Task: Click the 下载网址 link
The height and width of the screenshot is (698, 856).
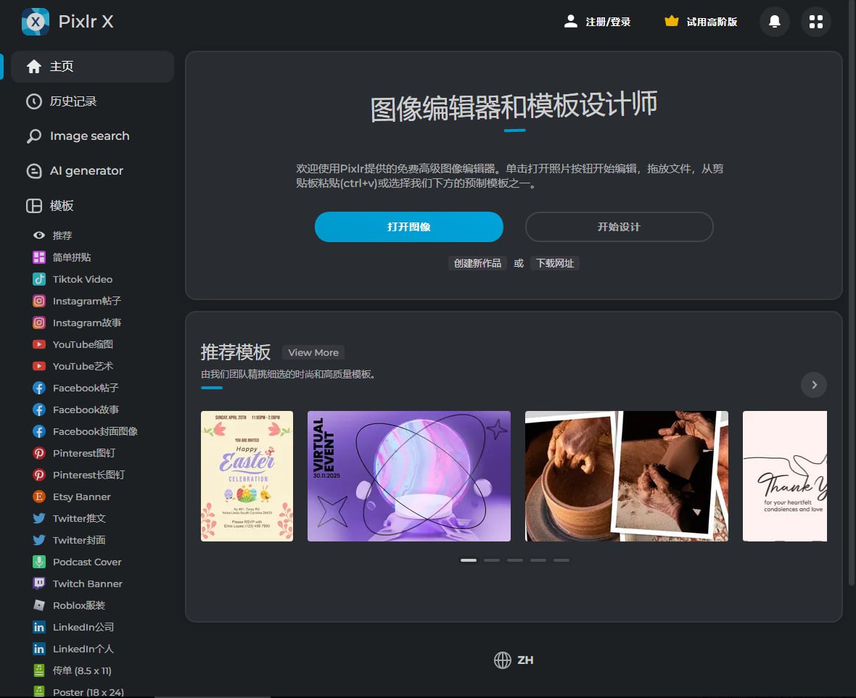Action: tap(555, 263)
